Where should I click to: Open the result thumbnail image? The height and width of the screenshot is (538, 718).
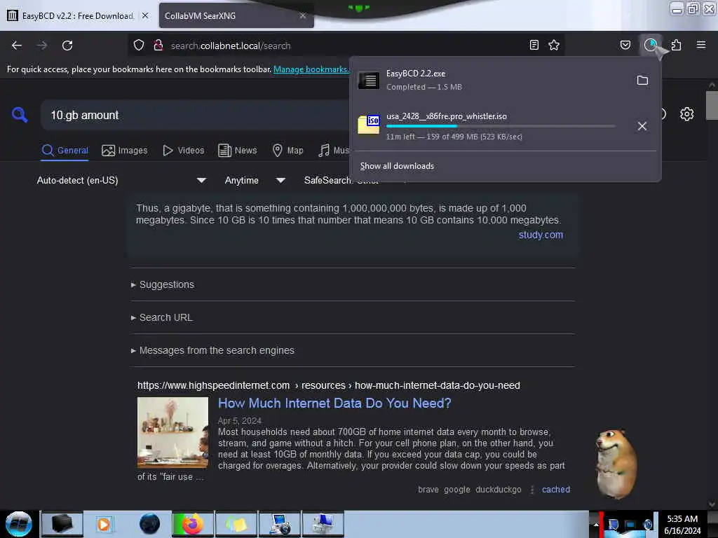point(172,432)
